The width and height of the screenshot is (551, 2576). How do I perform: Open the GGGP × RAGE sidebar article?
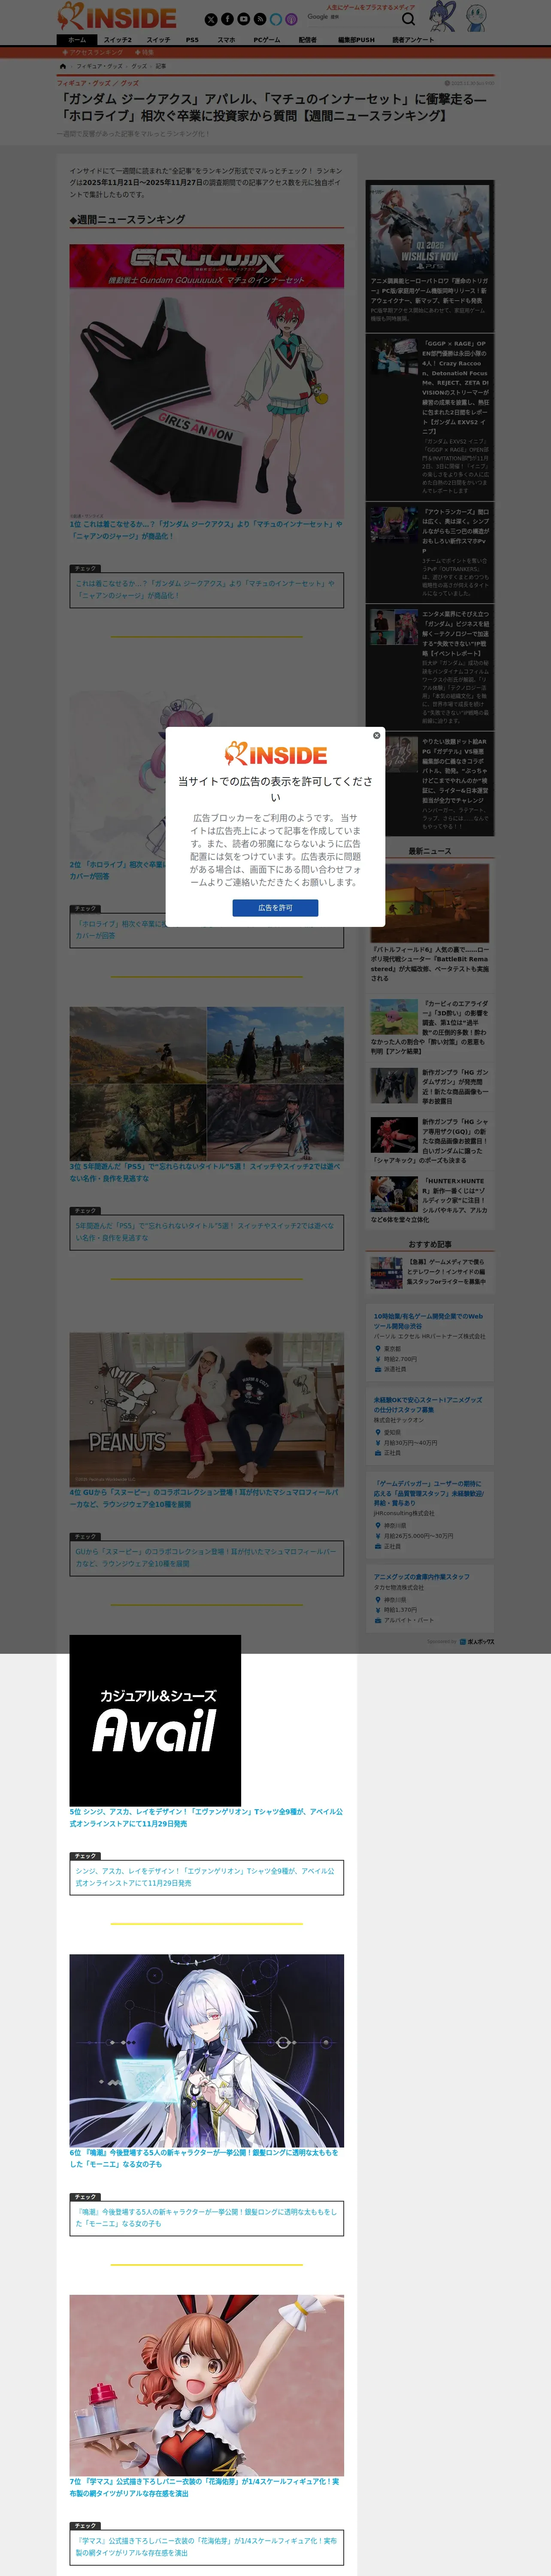(429, 416)
